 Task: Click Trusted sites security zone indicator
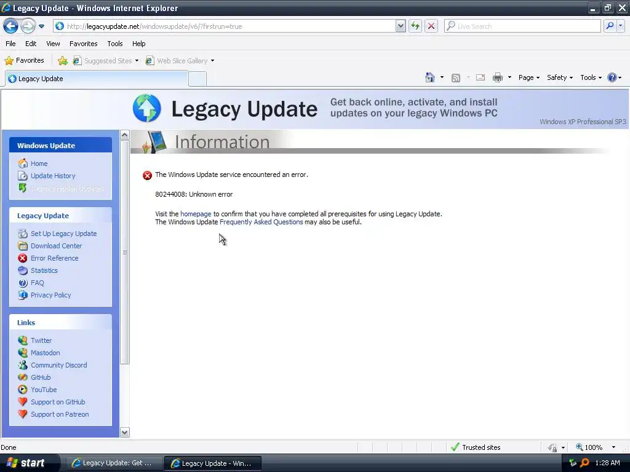[x=476, y=447]
